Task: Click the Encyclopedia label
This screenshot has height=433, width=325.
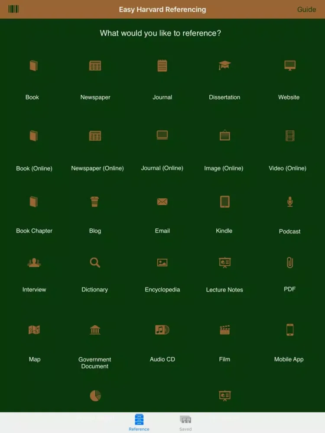Action: pos(162,290)
